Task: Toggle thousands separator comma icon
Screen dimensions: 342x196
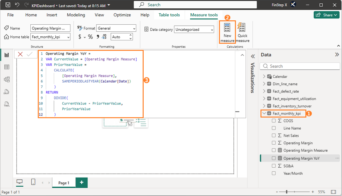Action: 98,37
